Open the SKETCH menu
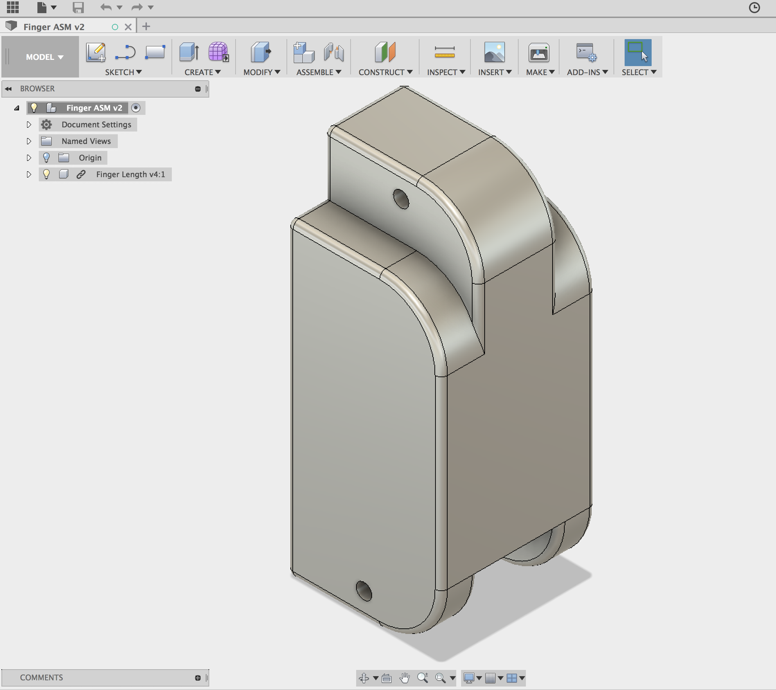 pyautogui.click(x=123, y=72)
